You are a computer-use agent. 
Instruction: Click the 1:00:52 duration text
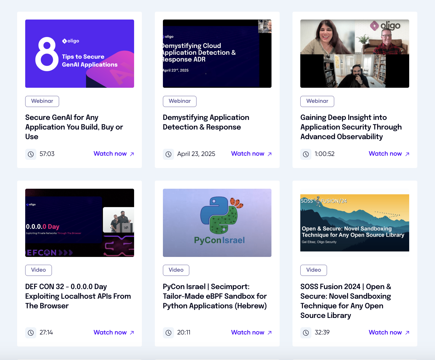point(325,154)
